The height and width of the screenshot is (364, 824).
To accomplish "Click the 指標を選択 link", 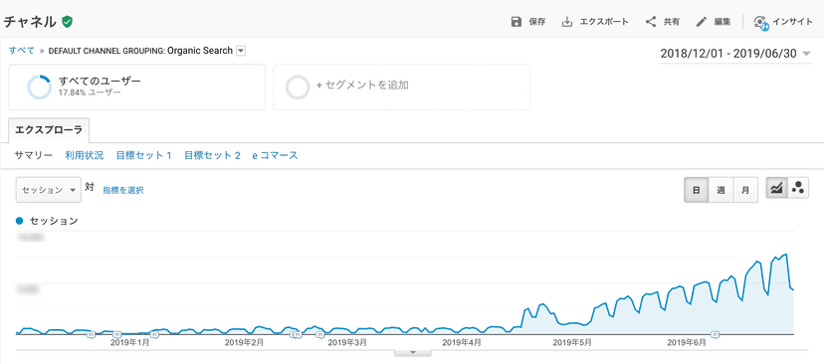I will pyautogui.click(x=123, y=190).
